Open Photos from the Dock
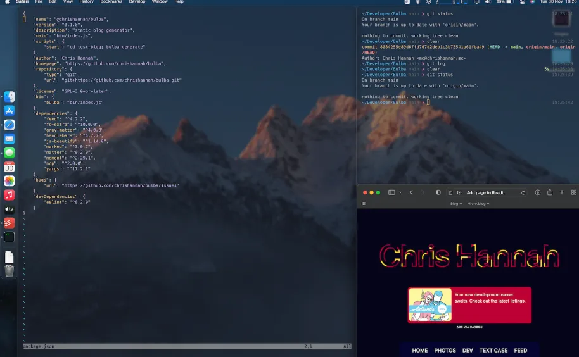The image size is (579, 357). (10, 181)
